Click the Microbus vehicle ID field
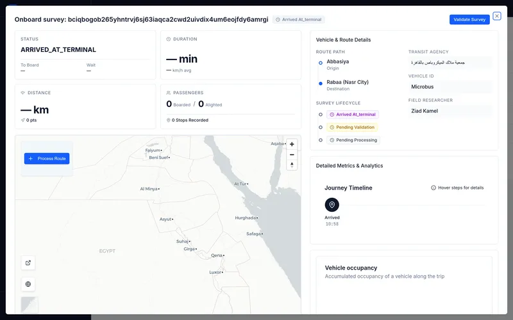The height and width of the screenshot is (320, 513). (x=450, y=87)
